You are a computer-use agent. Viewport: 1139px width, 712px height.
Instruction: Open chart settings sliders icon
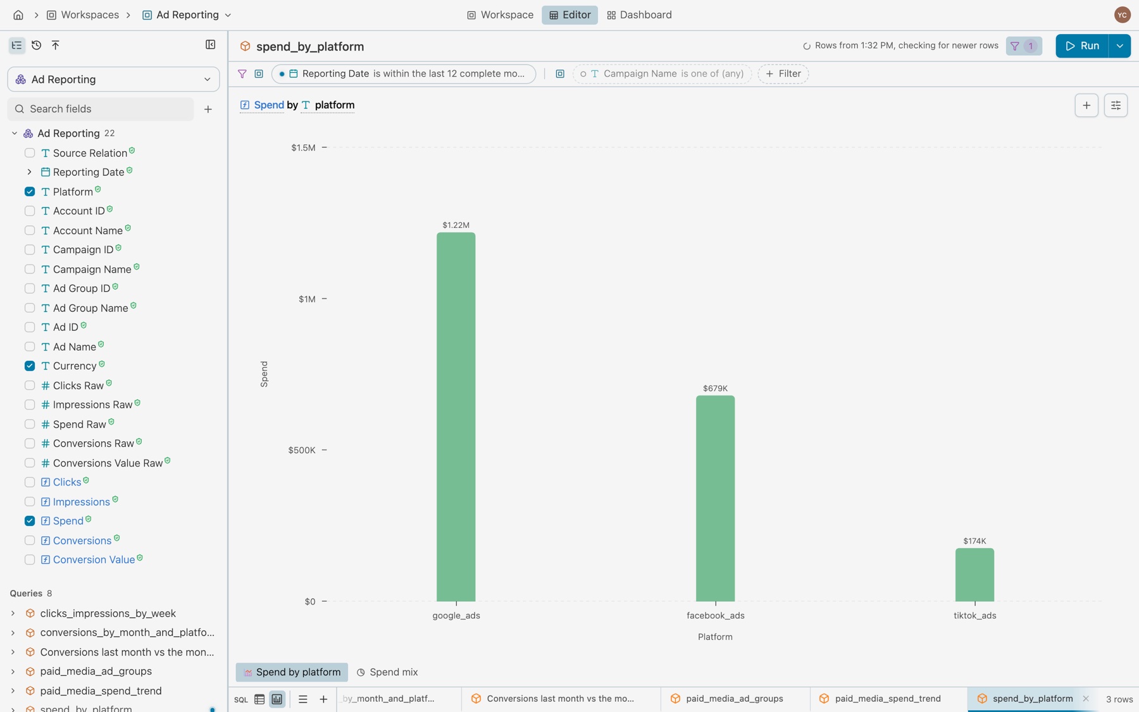pyautogui.click(x=1116, y=106)
